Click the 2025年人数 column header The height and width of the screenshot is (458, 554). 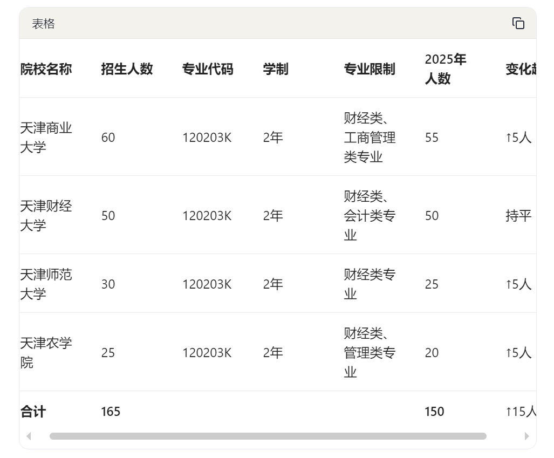click(x=446, y=69)
